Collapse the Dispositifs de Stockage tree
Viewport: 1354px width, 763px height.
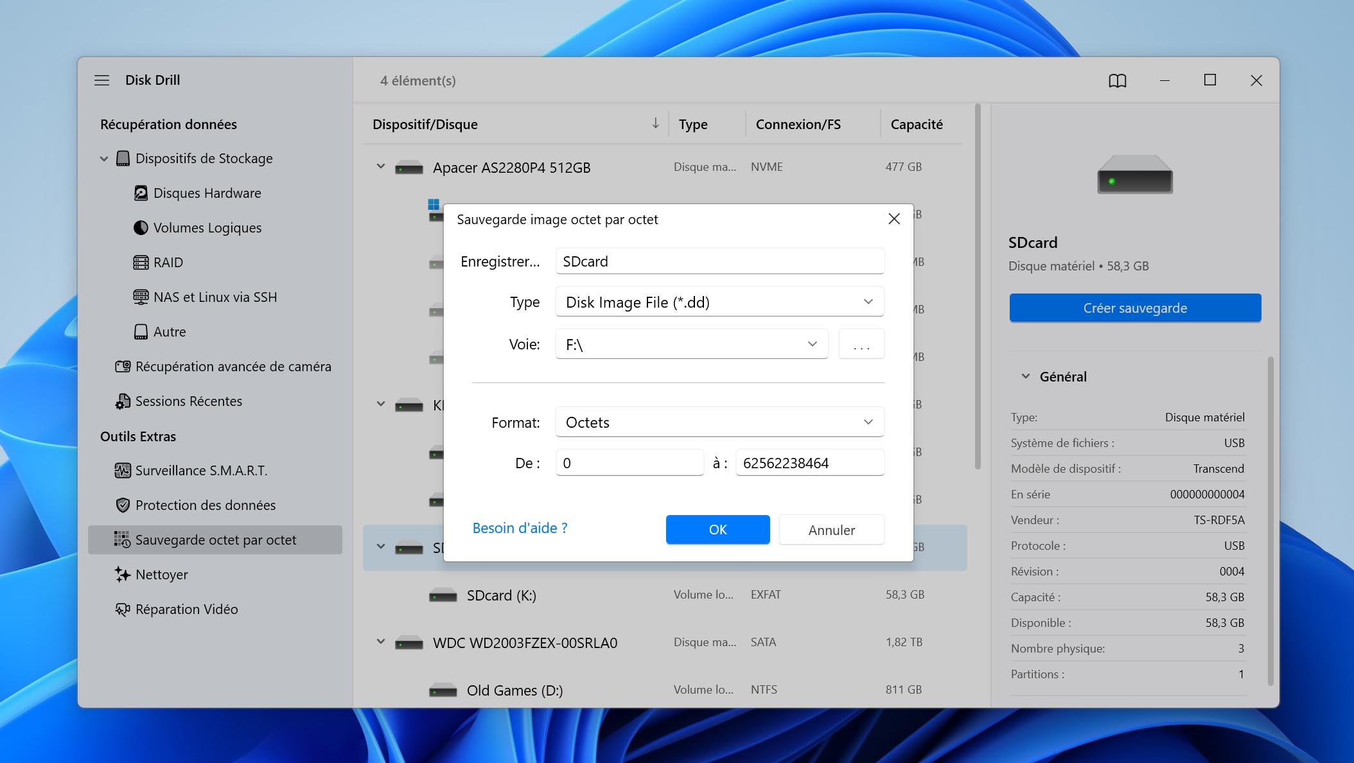104,159
